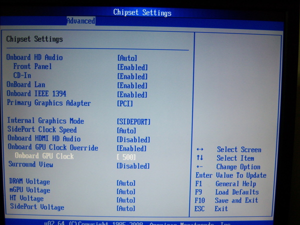This screenshot has width=300, height=225.
Task: Click the Select Screen help text
Action: [x=239, y=149]
